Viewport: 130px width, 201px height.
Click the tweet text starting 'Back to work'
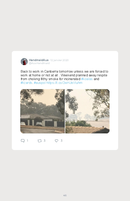tap(64, 77)
